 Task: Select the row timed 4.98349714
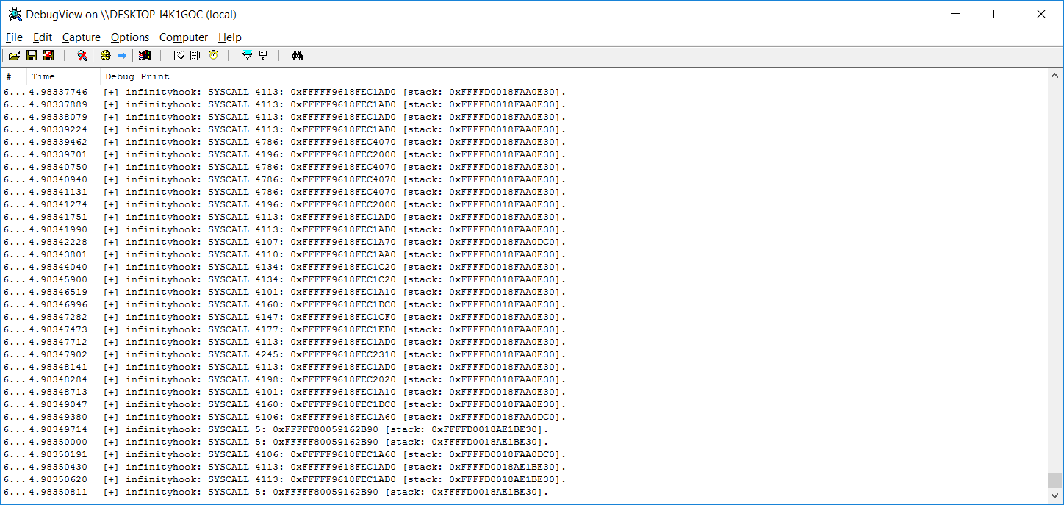click(525, 429)
